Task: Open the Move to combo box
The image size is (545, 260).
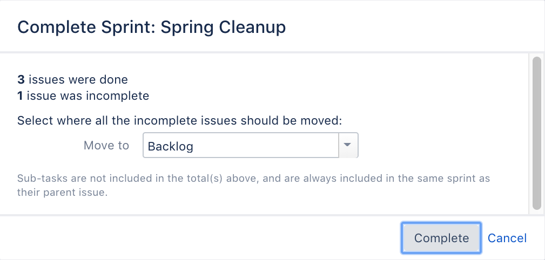Action: point(240,146)
